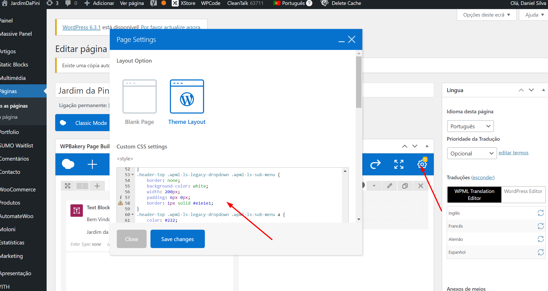The height and width of the screenshot is (291, 548).
Task: Click the Alemão translation refresh icon
Action: (x=540, y=239)
